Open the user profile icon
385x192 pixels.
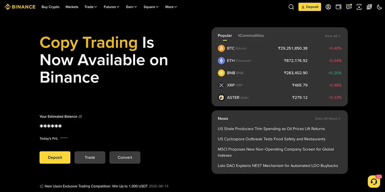coord(328,7)
